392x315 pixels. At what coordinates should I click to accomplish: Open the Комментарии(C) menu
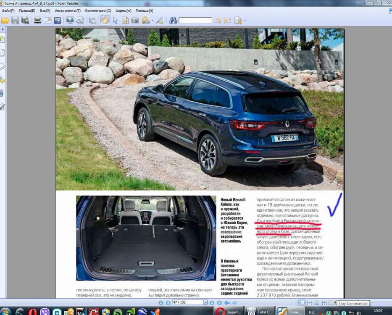98,11
